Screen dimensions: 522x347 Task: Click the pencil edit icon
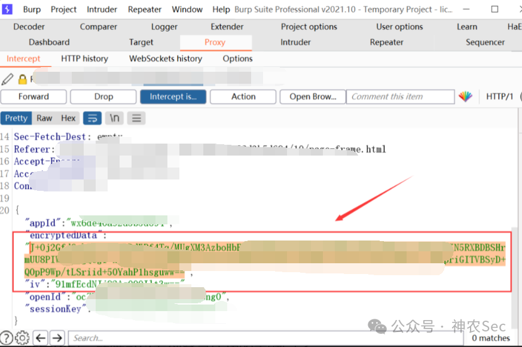7,79
